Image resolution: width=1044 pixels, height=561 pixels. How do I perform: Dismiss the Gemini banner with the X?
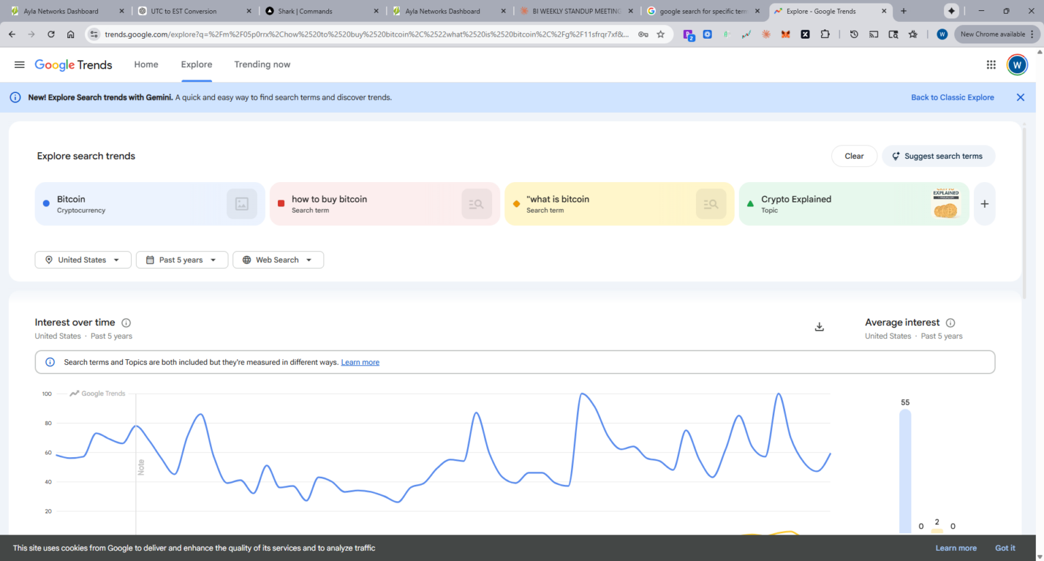pyautogui.click(x=1020, y=97)
